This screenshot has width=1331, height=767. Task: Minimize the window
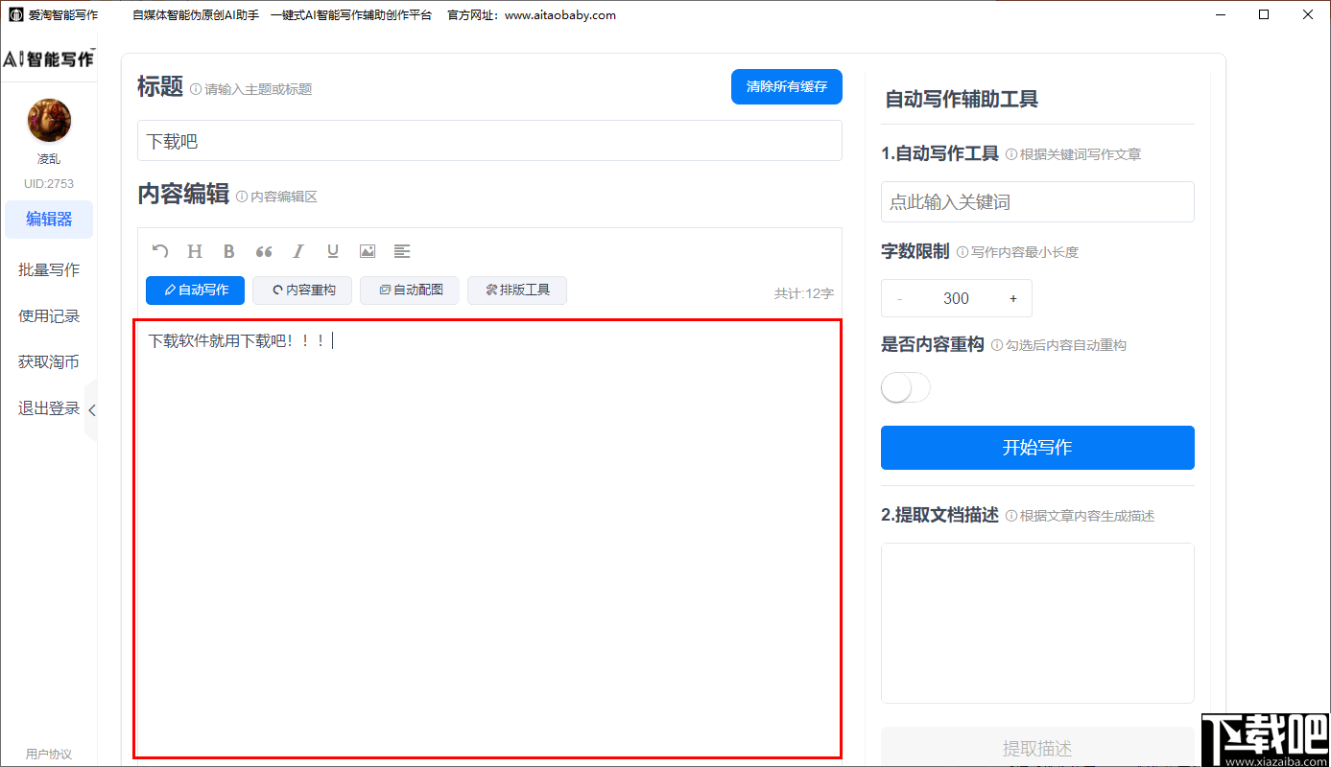pos(1221,14)
